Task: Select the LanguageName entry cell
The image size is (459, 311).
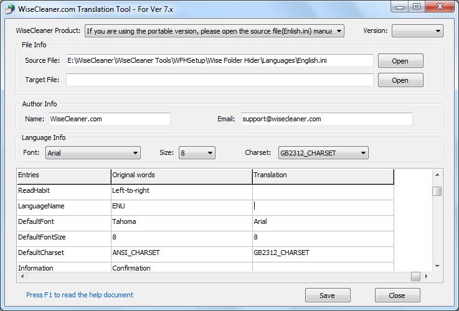Action: (x=64, y=208)
